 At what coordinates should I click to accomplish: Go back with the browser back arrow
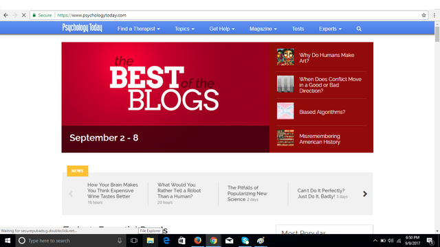click(5, 15)
